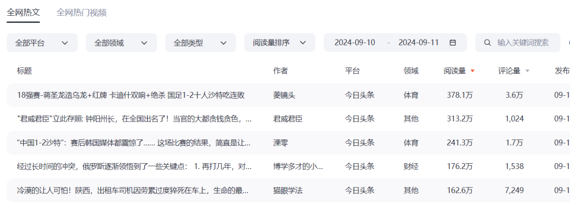
Task: Click comment count 1,024
Action: click(x=515, y=118)
